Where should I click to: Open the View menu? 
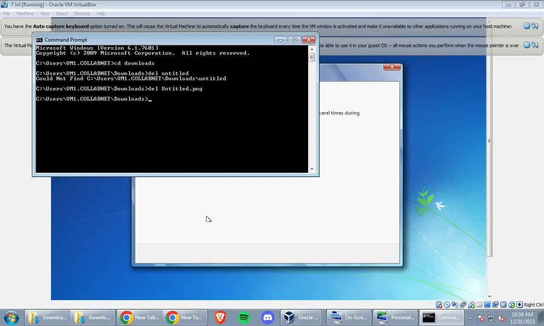coord(45,14)
